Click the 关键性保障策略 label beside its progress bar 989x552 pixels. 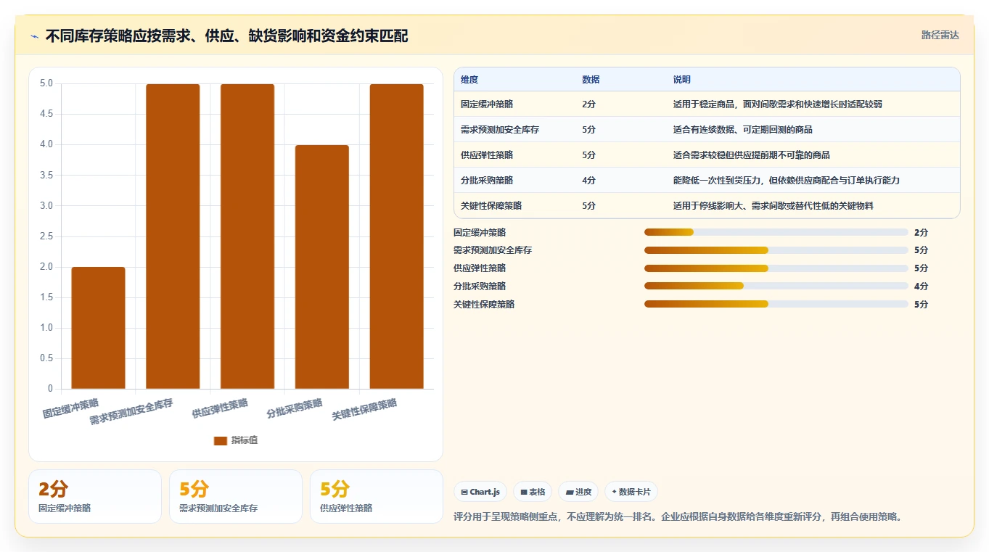[x=484, y=305]
